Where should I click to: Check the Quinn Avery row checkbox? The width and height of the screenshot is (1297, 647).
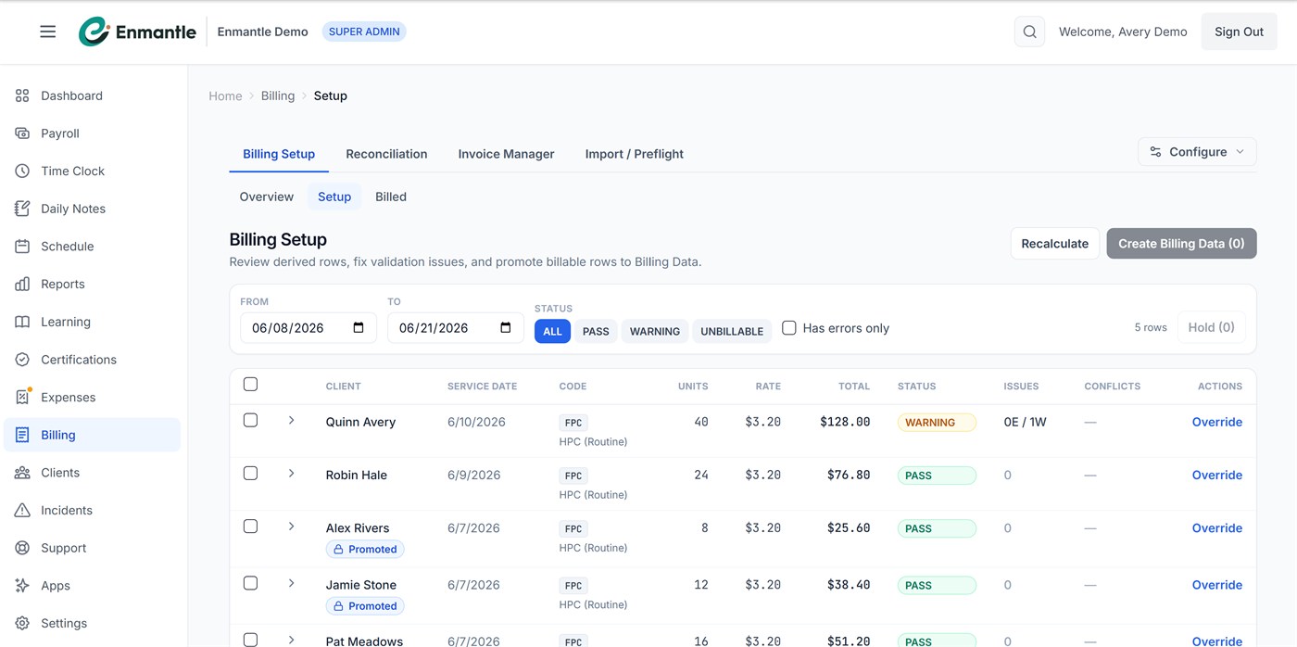250,420
